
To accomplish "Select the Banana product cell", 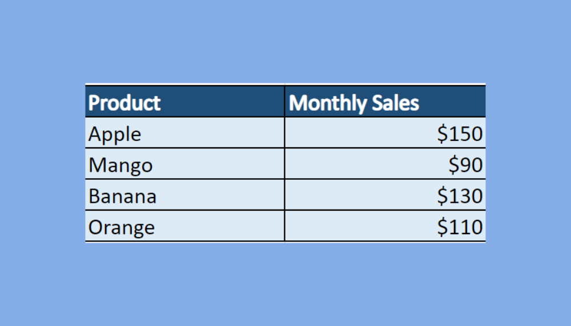I will coord(122,196).
